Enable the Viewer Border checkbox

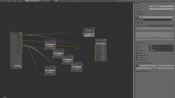pyautogui.click(x=137, y=60)
